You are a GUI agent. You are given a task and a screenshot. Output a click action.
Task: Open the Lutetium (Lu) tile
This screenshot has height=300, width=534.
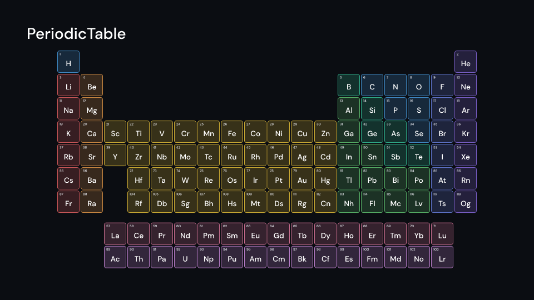[442, 234]
